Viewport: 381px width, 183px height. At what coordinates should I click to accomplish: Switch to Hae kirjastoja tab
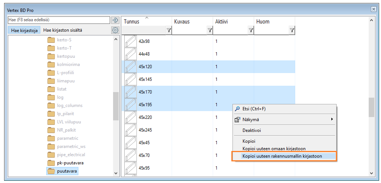pos(23,31)
